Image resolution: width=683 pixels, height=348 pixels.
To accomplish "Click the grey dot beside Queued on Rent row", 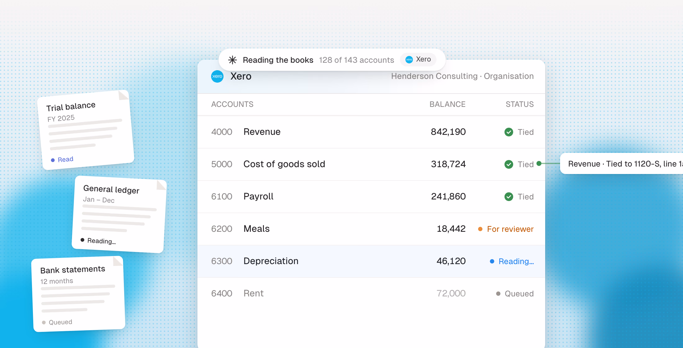I will 498,294.
